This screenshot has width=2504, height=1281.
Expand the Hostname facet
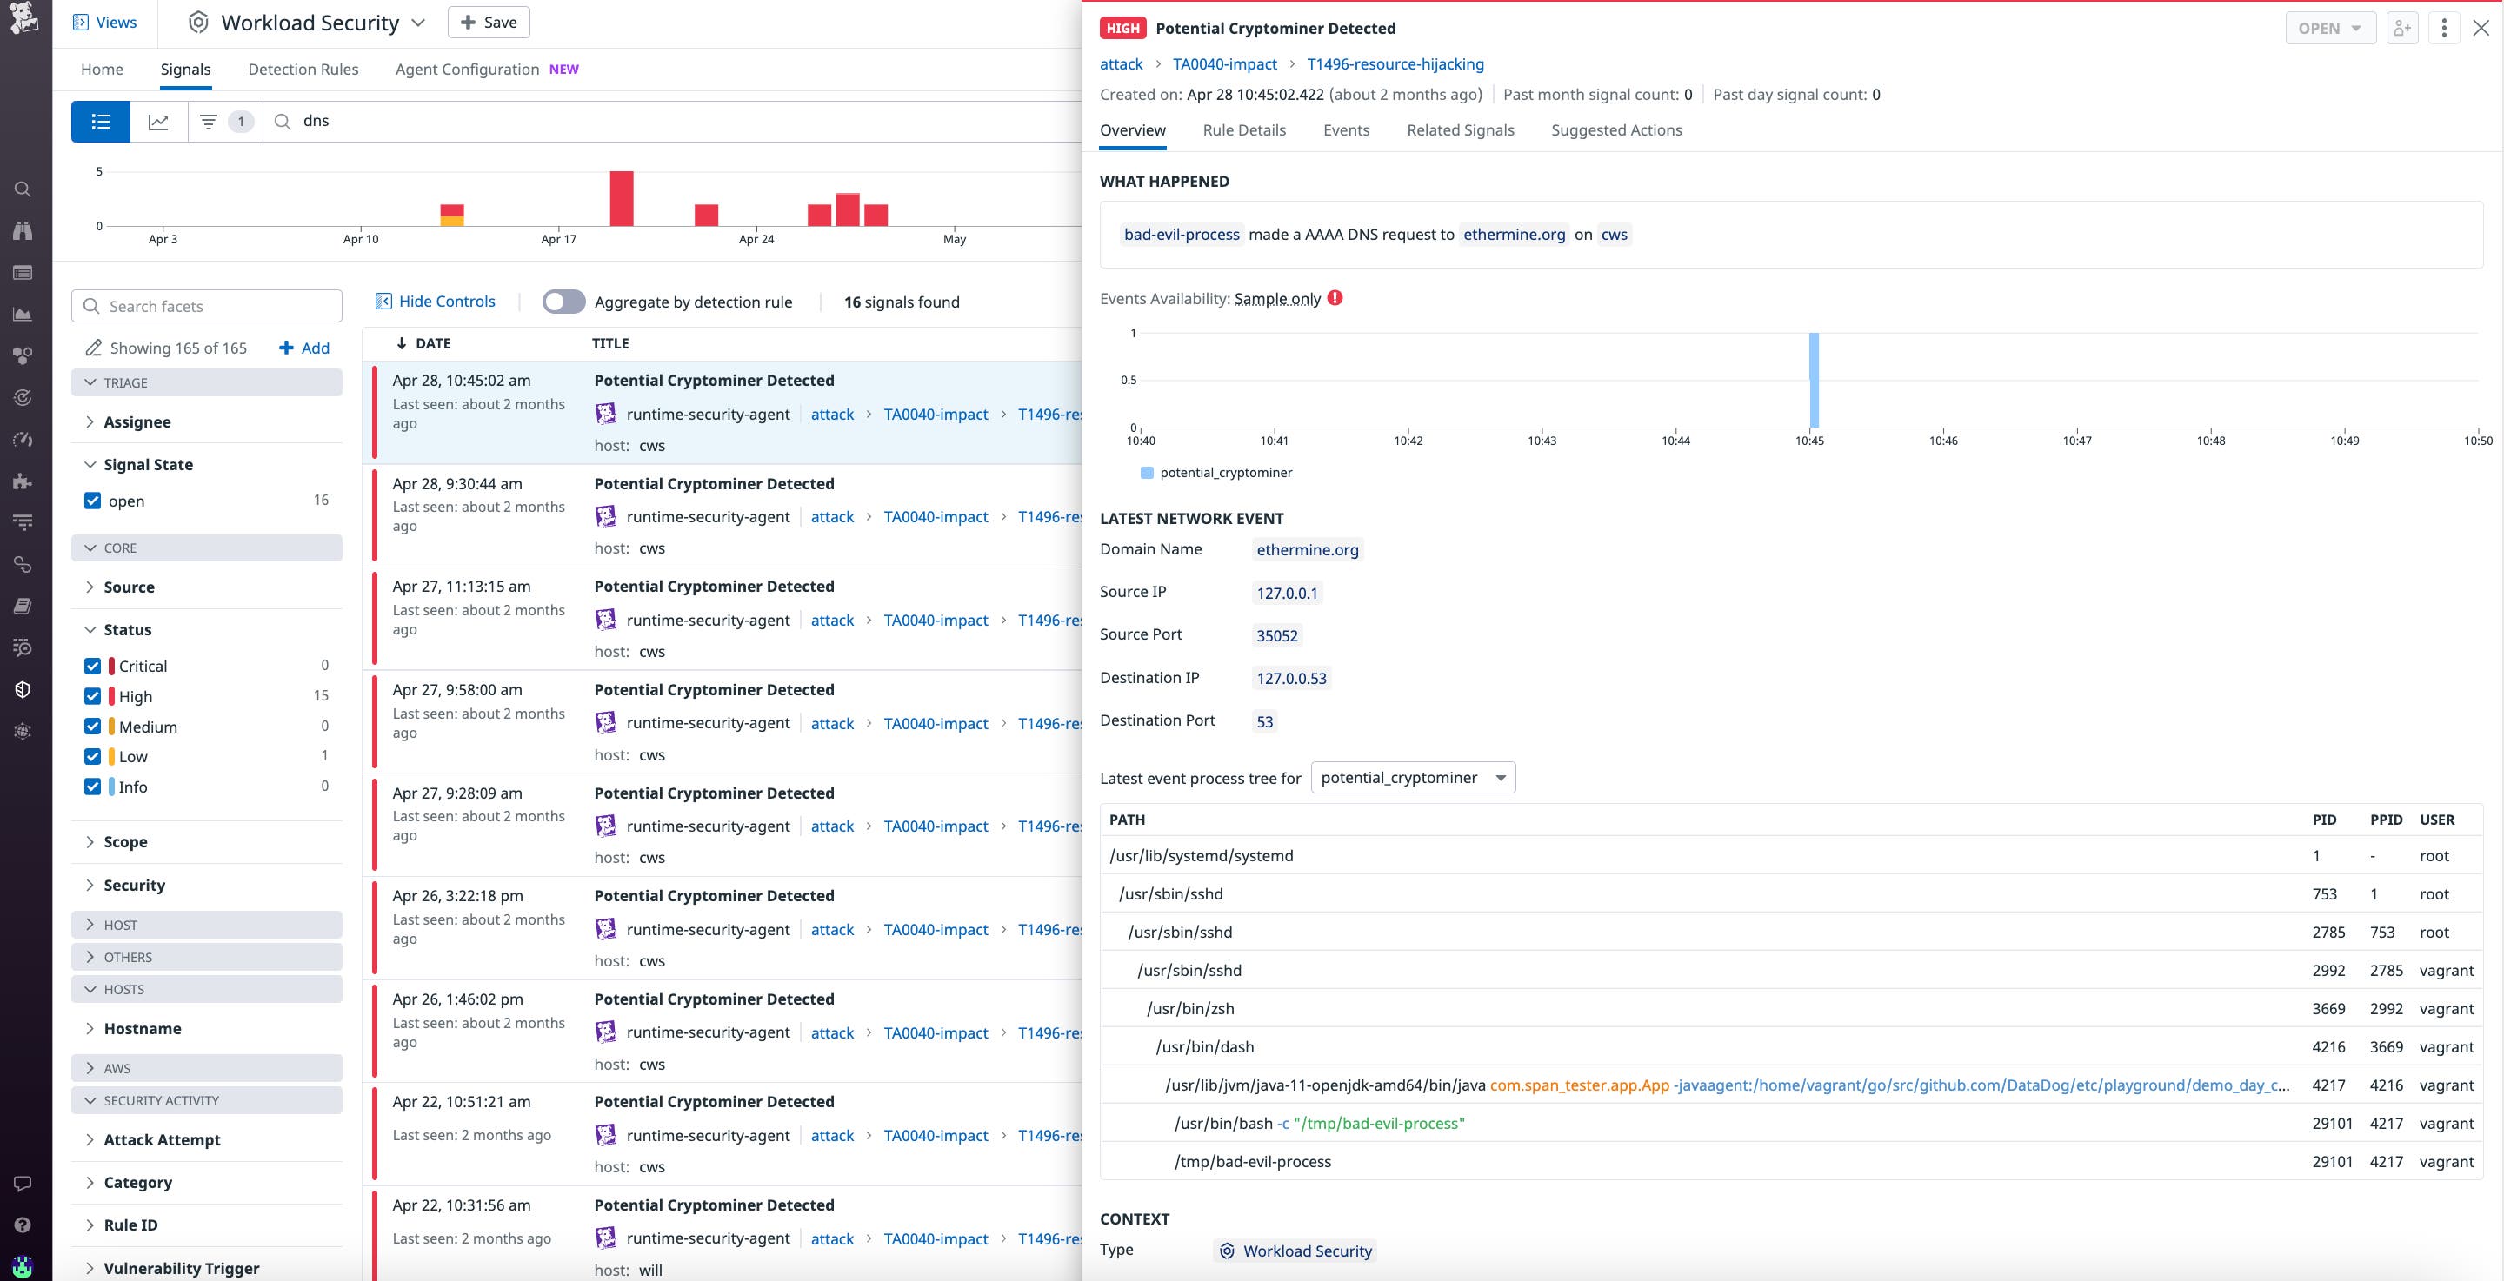(142, 1028)
